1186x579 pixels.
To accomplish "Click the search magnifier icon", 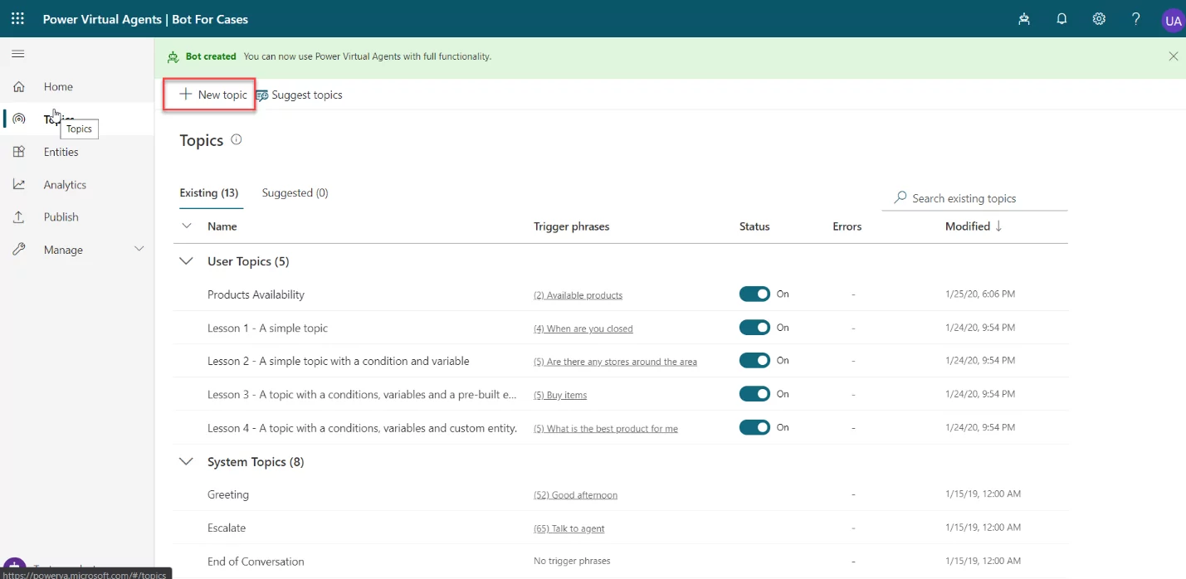I will 900,198.
